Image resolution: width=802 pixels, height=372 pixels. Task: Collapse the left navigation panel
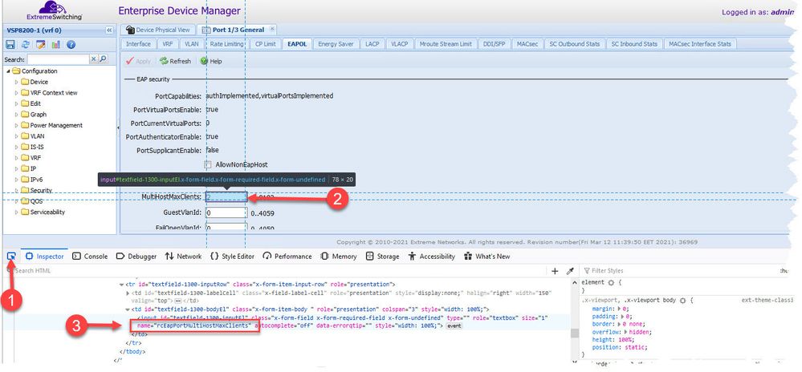(x=109, y=30)
